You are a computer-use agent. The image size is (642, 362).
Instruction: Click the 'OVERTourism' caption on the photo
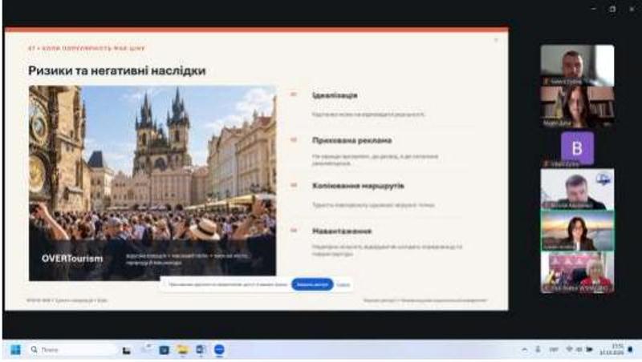pyautogui.click(x=72, y=259)
